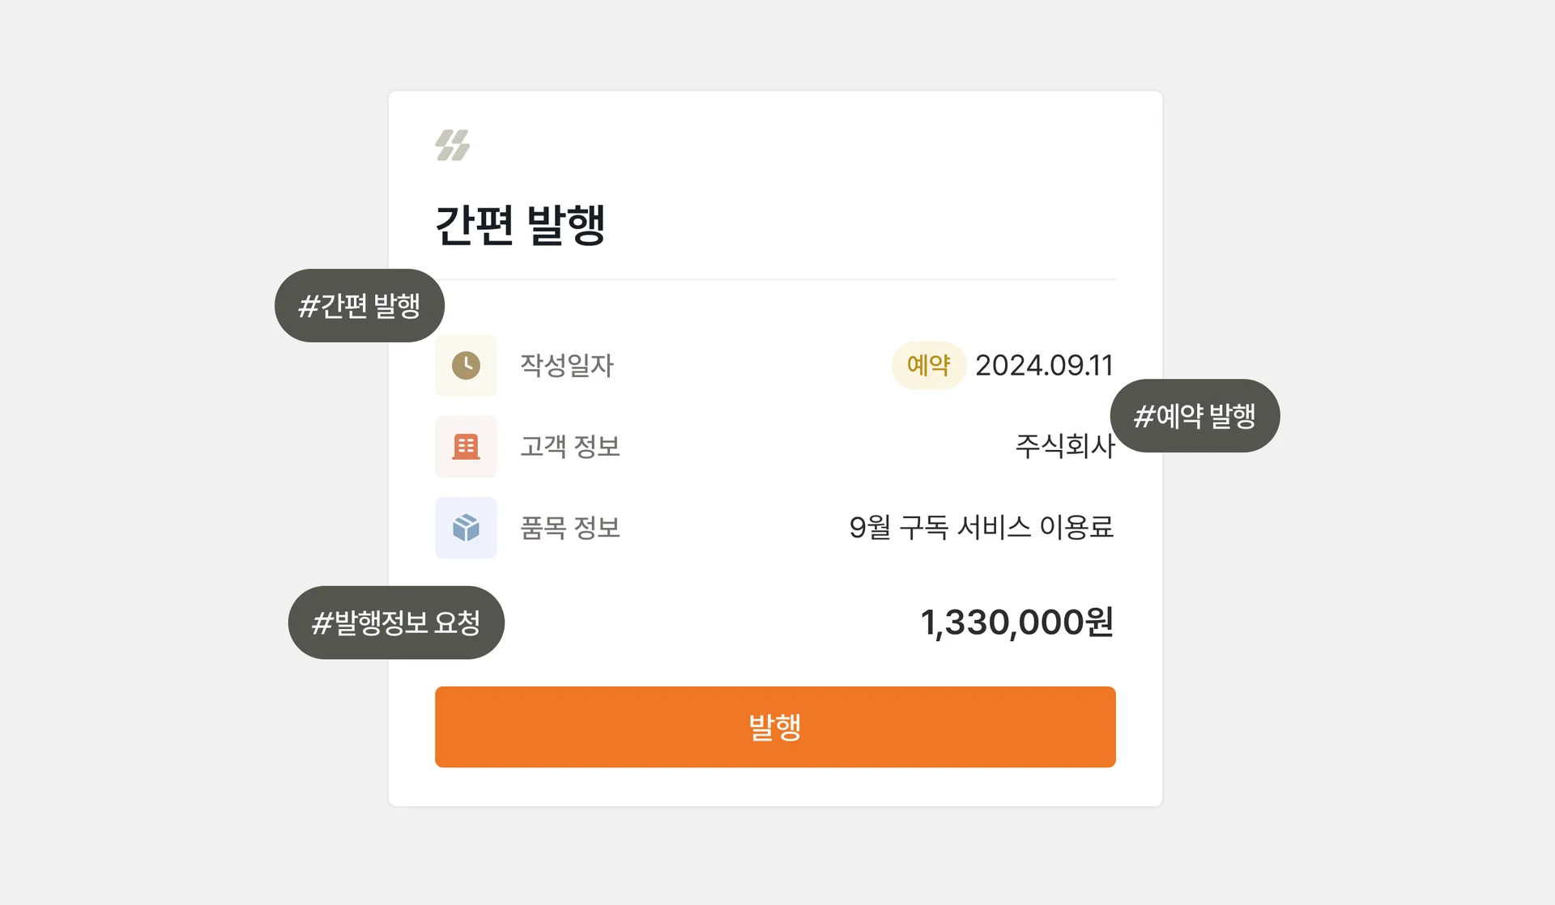The image size is (1555, 905).
Task: Toggle the #발행정보 요청 tag
Action: (396, 622)
